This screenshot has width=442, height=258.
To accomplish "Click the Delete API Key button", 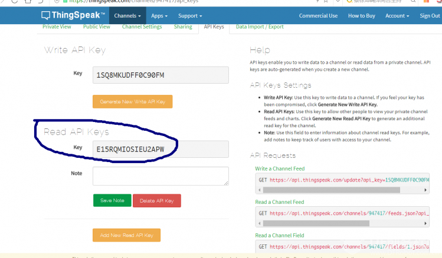I will click(157, 201).
